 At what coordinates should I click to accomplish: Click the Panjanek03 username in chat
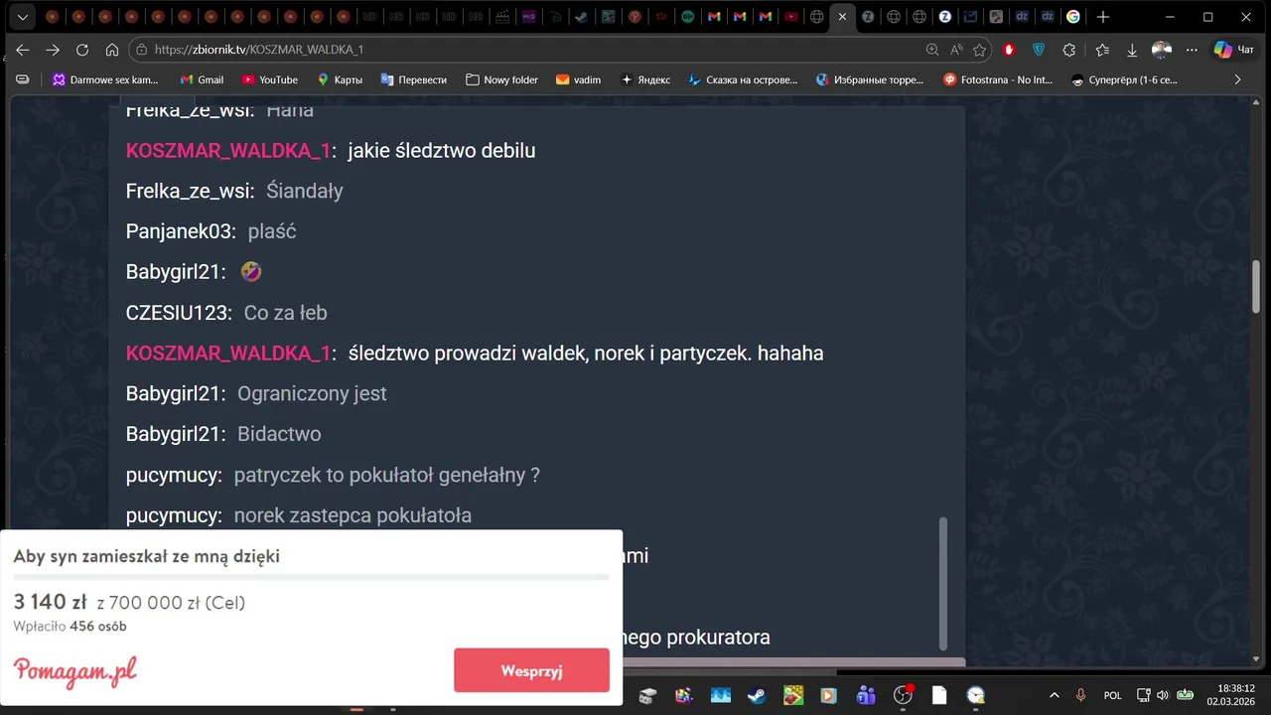(179, 231)
